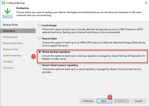Go to the Backup Server step

10,37
